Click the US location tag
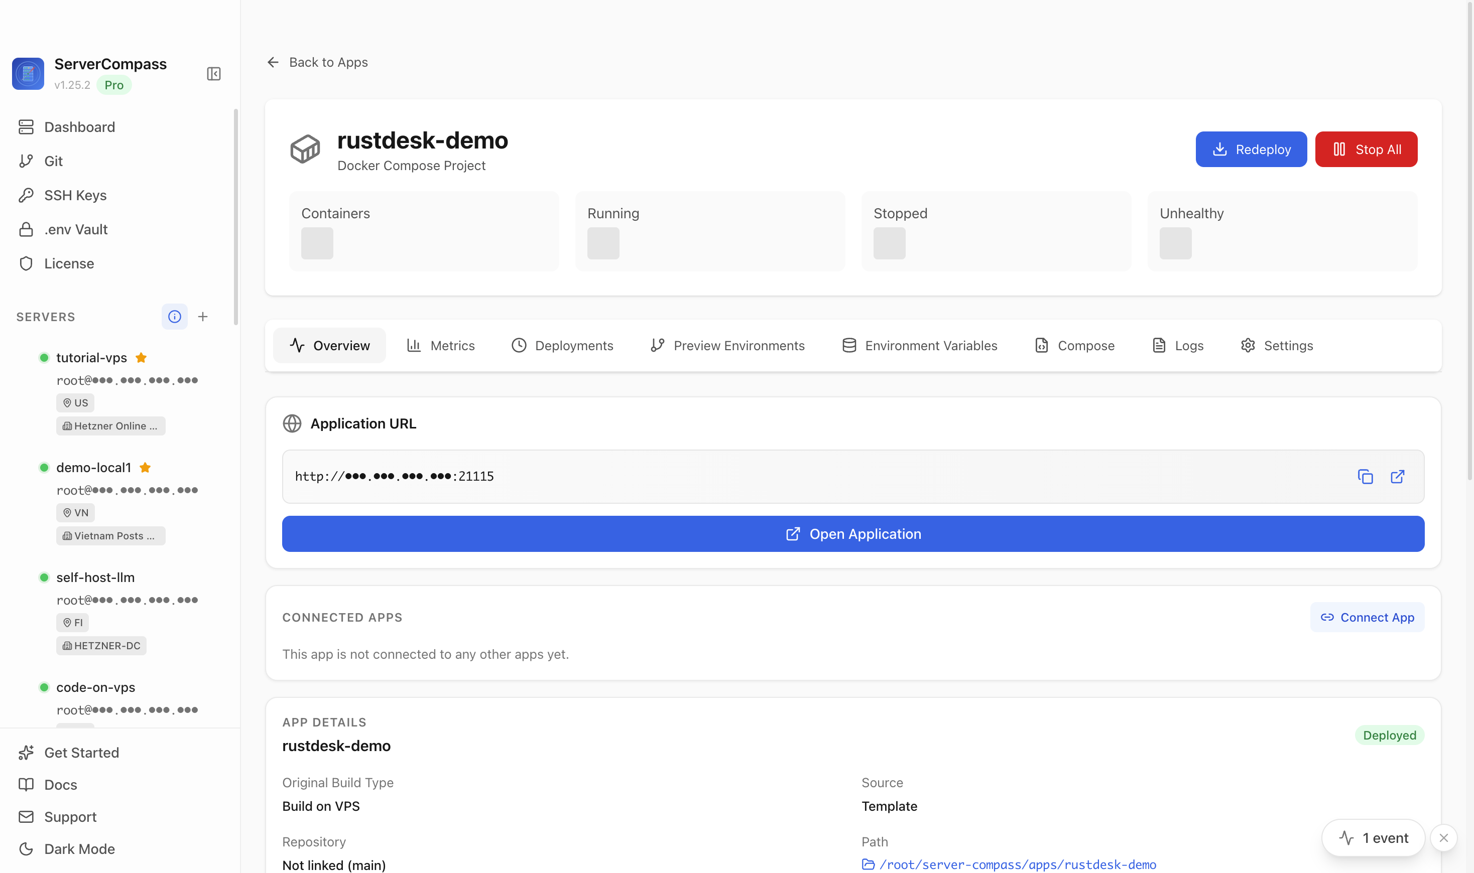 tap(75, 403)
